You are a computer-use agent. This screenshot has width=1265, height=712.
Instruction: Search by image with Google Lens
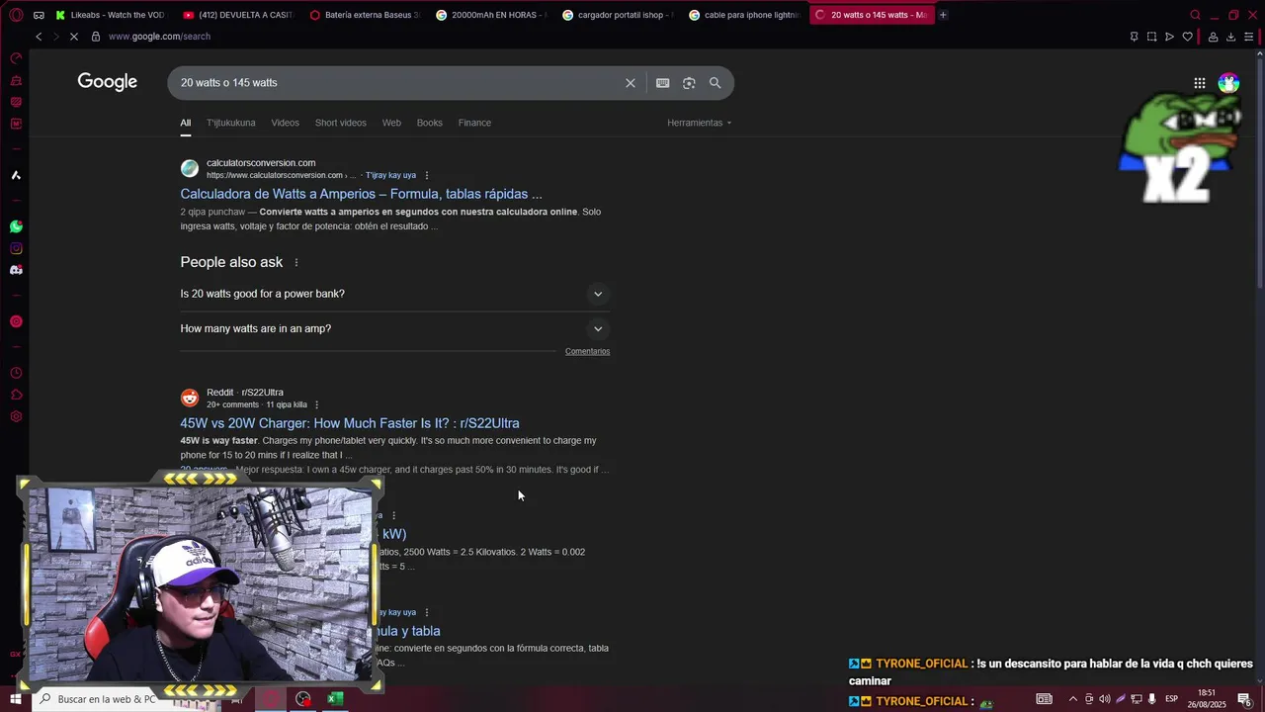tap(689, 83)
